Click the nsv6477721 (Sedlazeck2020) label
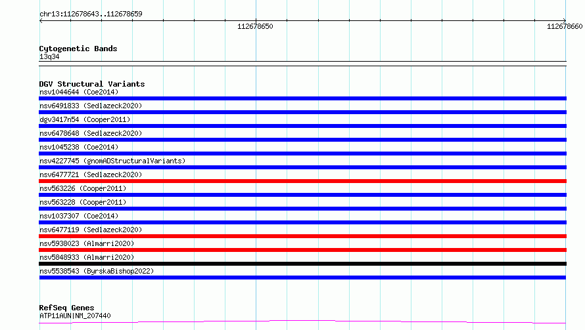585x330 pixels. (91, 175)
